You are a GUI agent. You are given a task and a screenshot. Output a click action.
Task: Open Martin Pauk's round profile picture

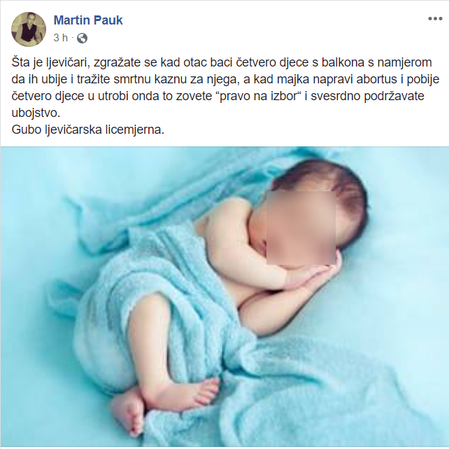click(29, 29)
